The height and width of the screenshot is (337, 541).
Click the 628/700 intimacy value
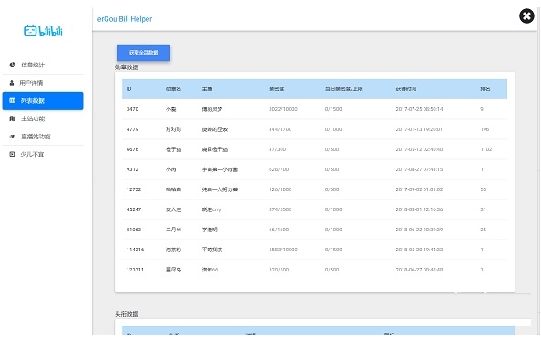coord(279,169)
